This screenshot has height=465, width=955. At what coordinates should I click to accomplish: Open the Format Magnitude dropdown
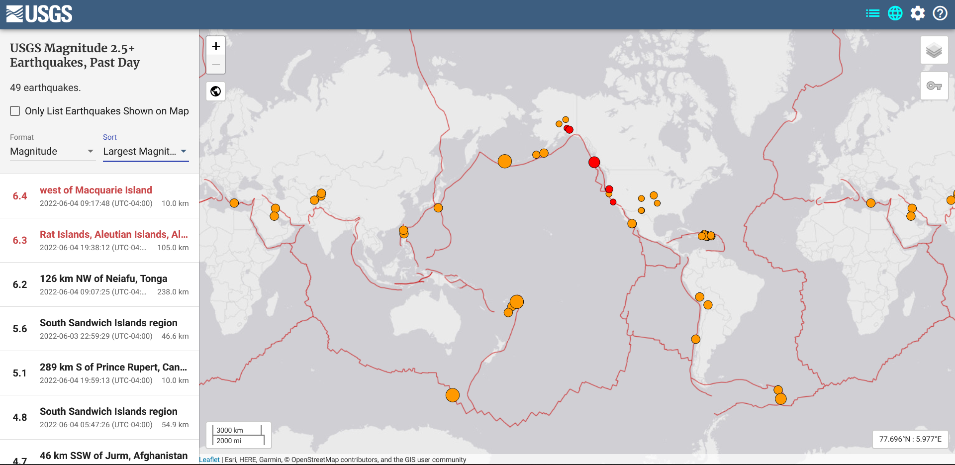coord(52,151)
